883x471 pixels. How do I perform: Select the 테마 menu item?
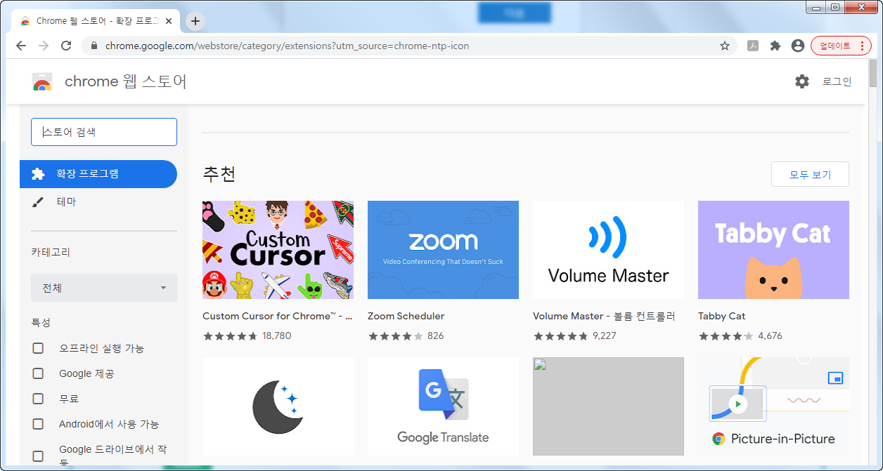click(98, 202)
